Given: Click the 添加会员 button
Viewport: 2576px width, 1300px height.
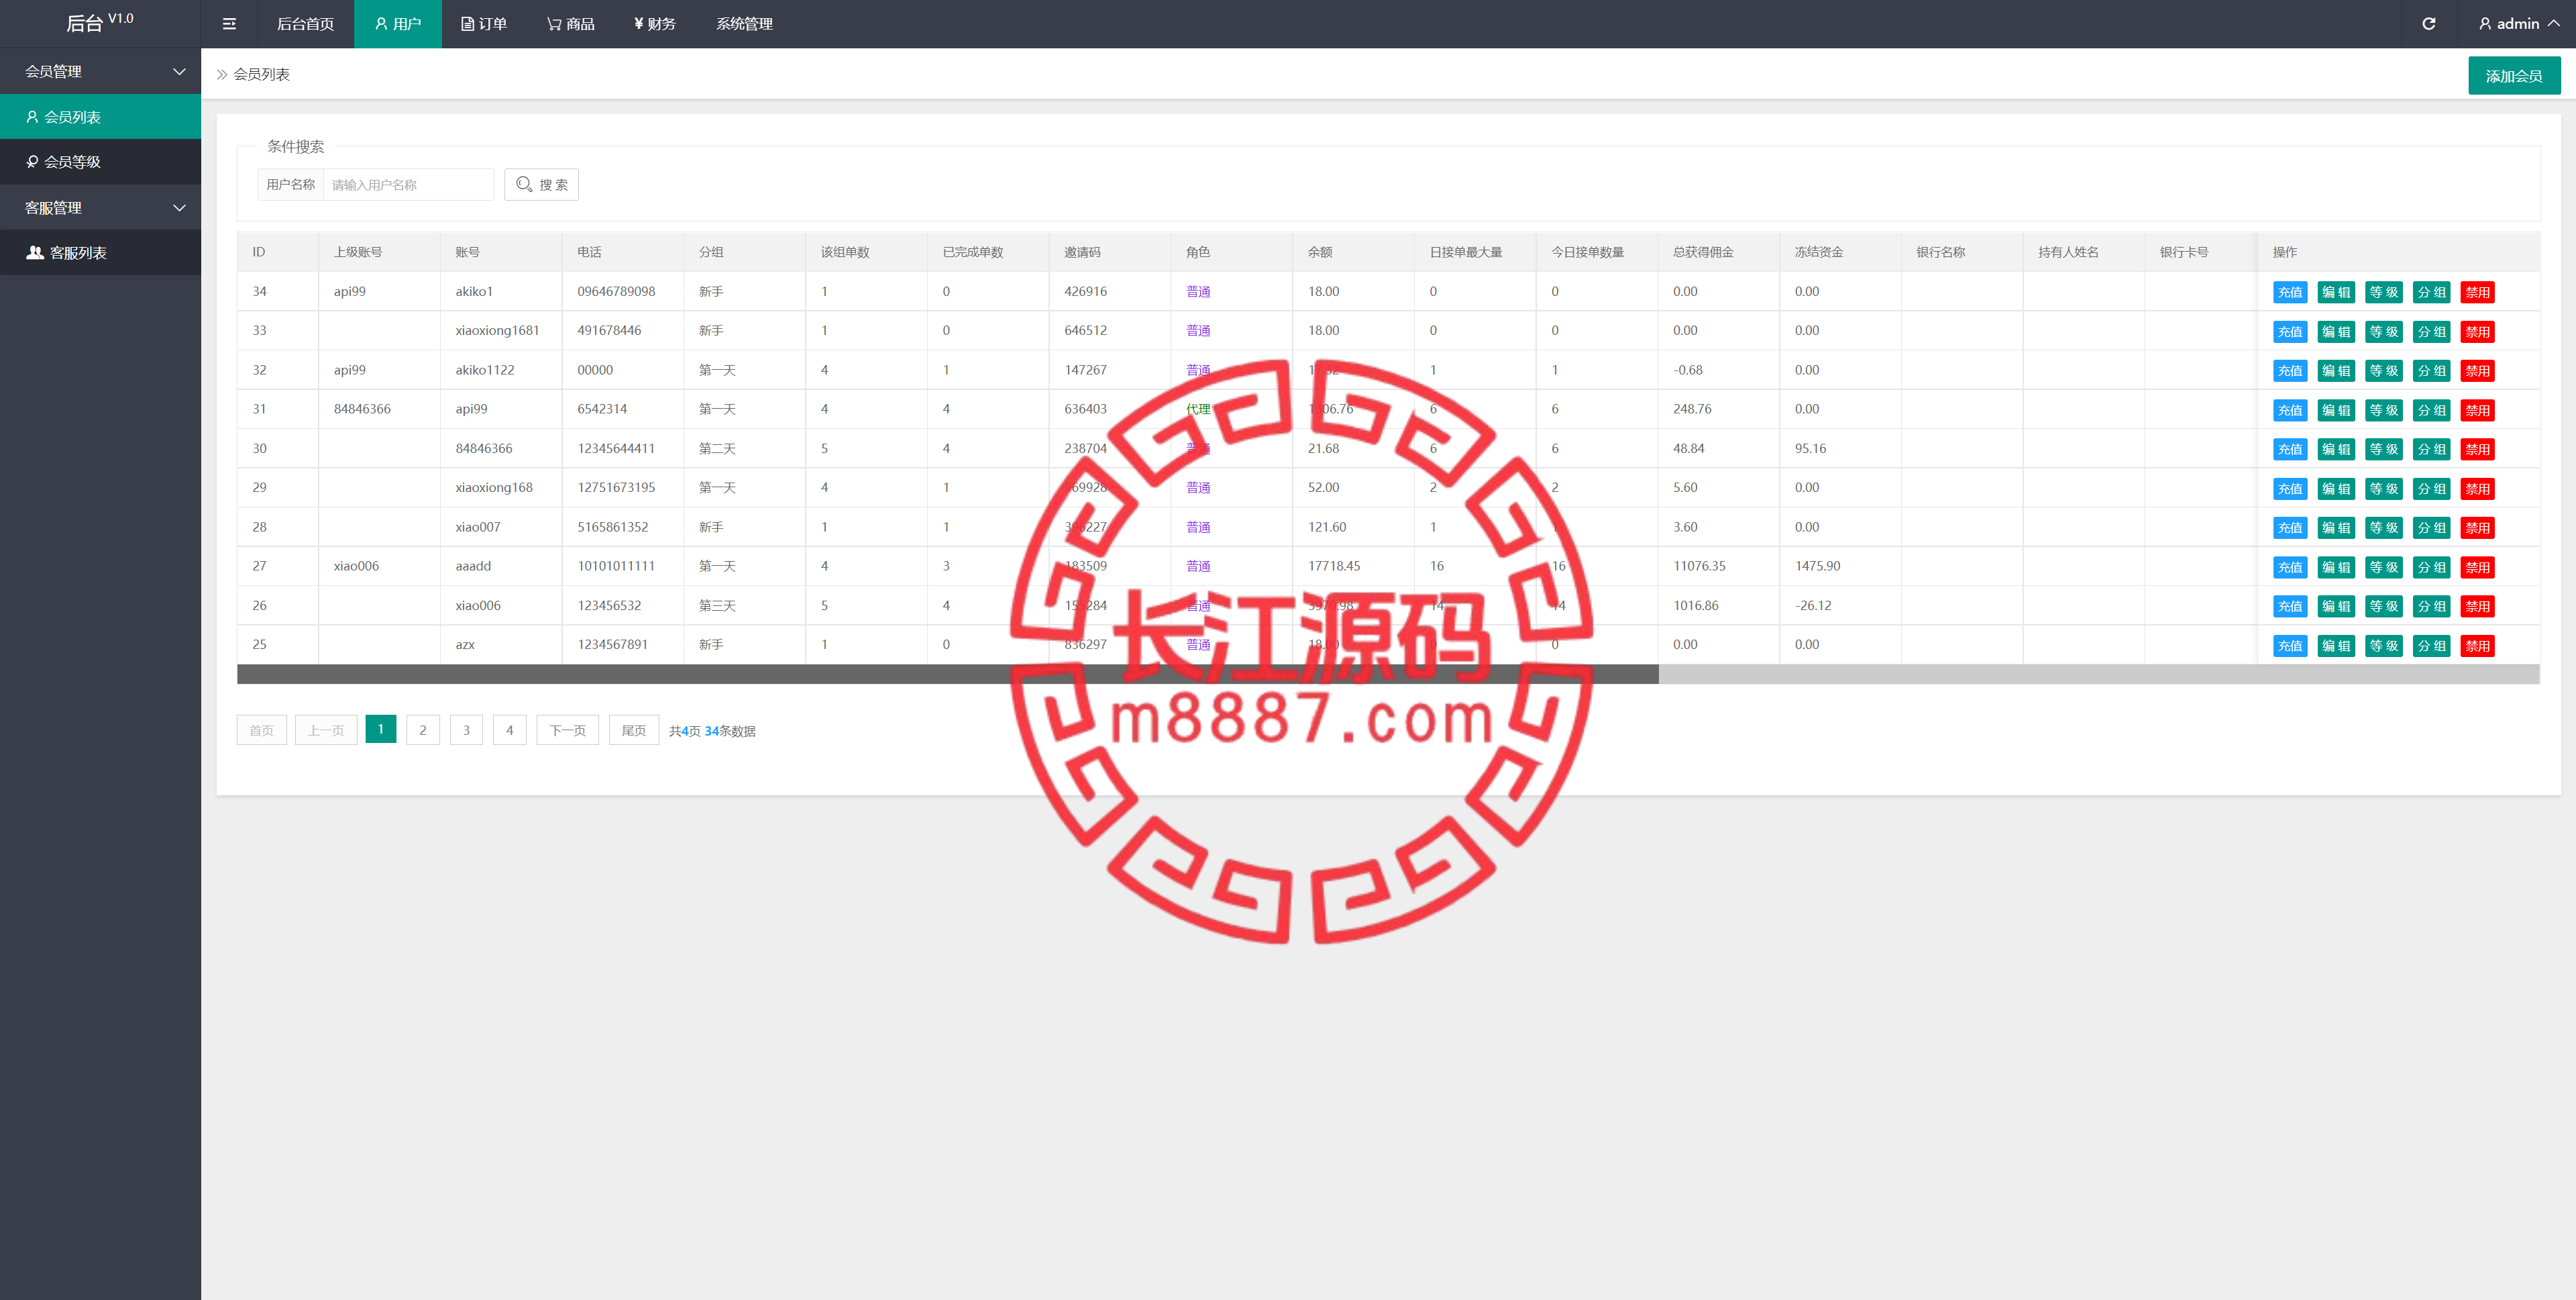Looking at the screenshot, I should click(x=2514, y=76).
